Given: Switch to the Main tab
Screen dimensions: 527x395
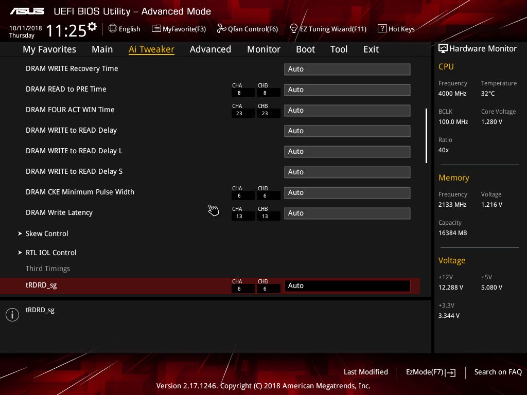Looking at the screenshot, I should coord(102,49).
